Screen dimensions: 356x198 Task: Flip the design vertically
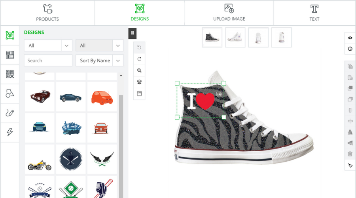(x=350, y=143)
